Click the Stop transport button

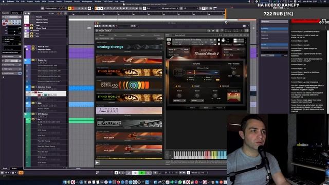(135, 173)
